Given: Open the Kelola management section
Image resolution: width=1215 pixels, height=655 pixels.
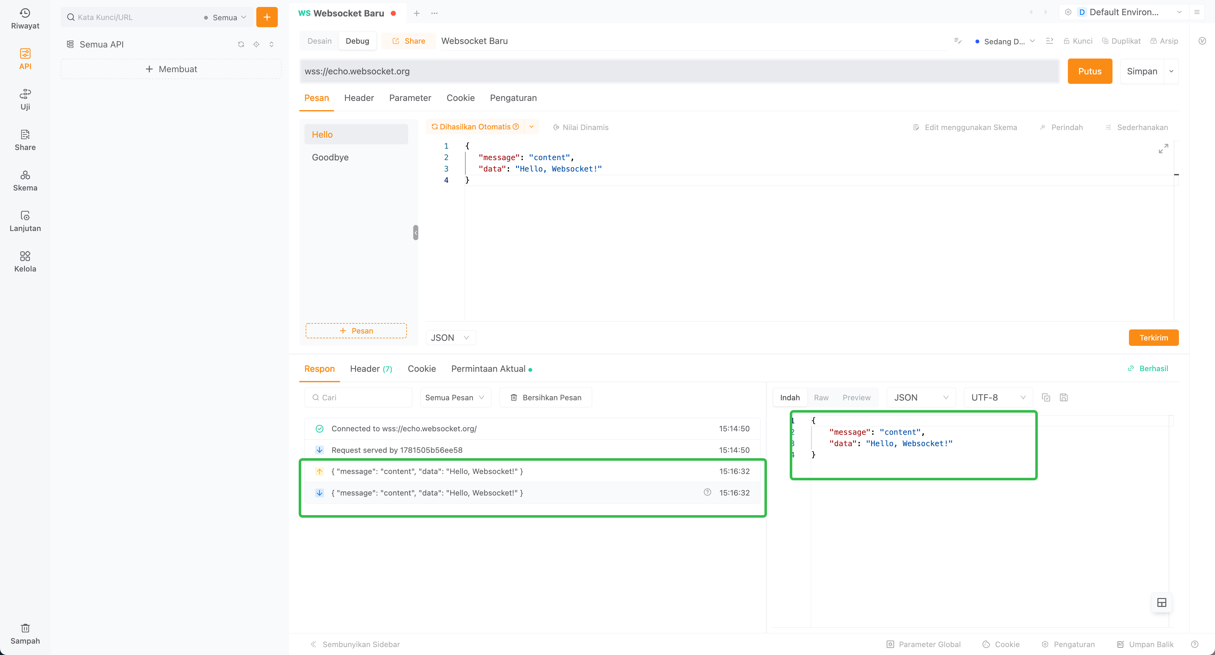Looking at the screenshot, I should (25, 262).
